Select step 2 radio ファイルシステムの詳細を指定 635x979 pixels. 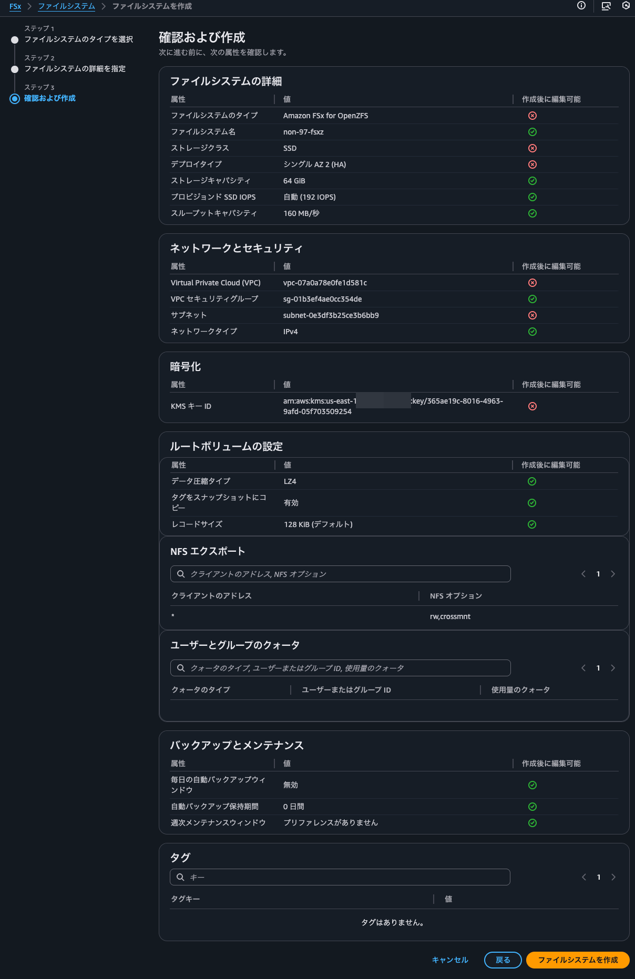pyautogui.click(x=15, y=69)
